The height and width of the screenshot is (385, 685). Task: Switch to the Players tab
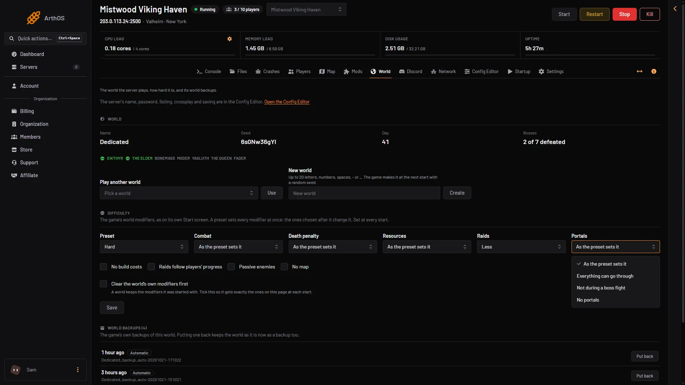pyautogui.click(x=299, y=71)
